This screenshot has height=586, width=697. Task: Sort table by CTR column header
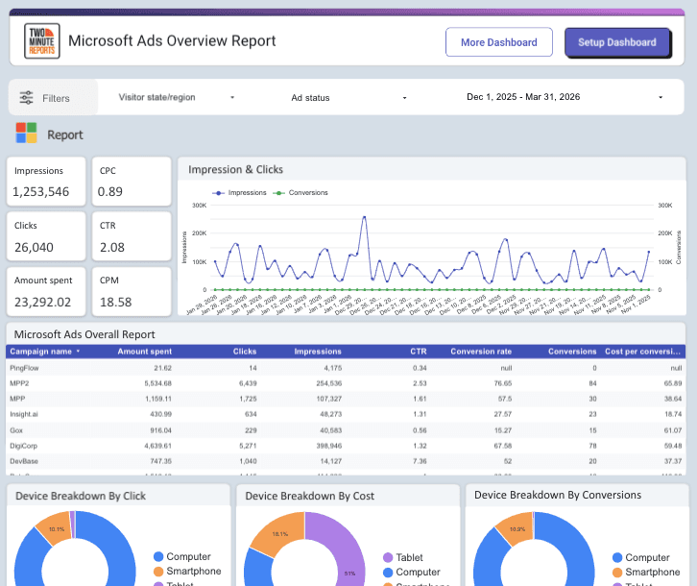coord(419,352)
